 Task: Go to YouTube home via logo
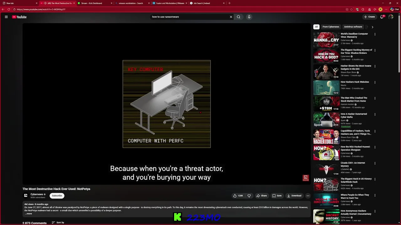19,17
